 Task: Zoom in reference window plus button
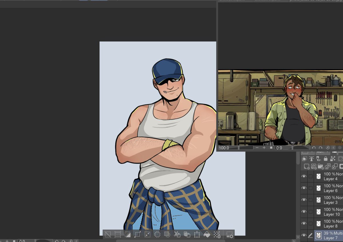264,148
